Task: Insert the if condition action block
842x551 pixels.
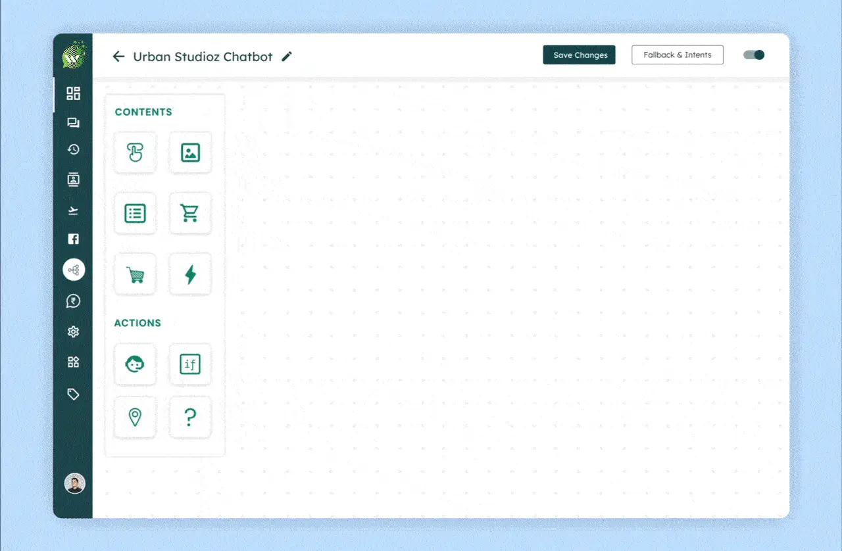Action: (x=190, y=364)
